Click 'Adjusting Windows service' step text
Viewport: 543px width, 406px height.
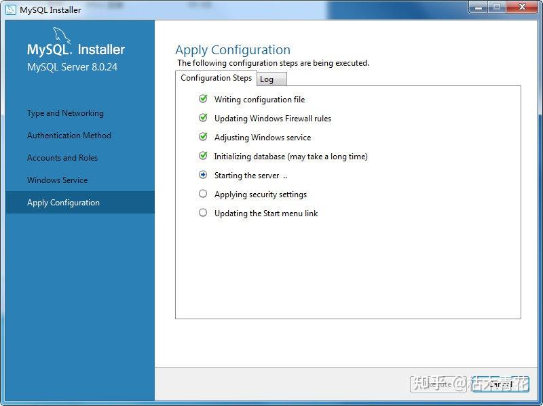tap(263, 138)
